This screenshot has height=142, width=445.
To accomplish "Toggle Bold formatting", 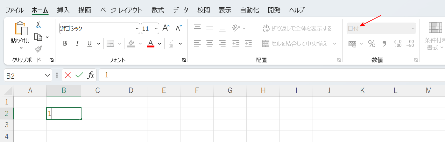I will click(65, 44).
